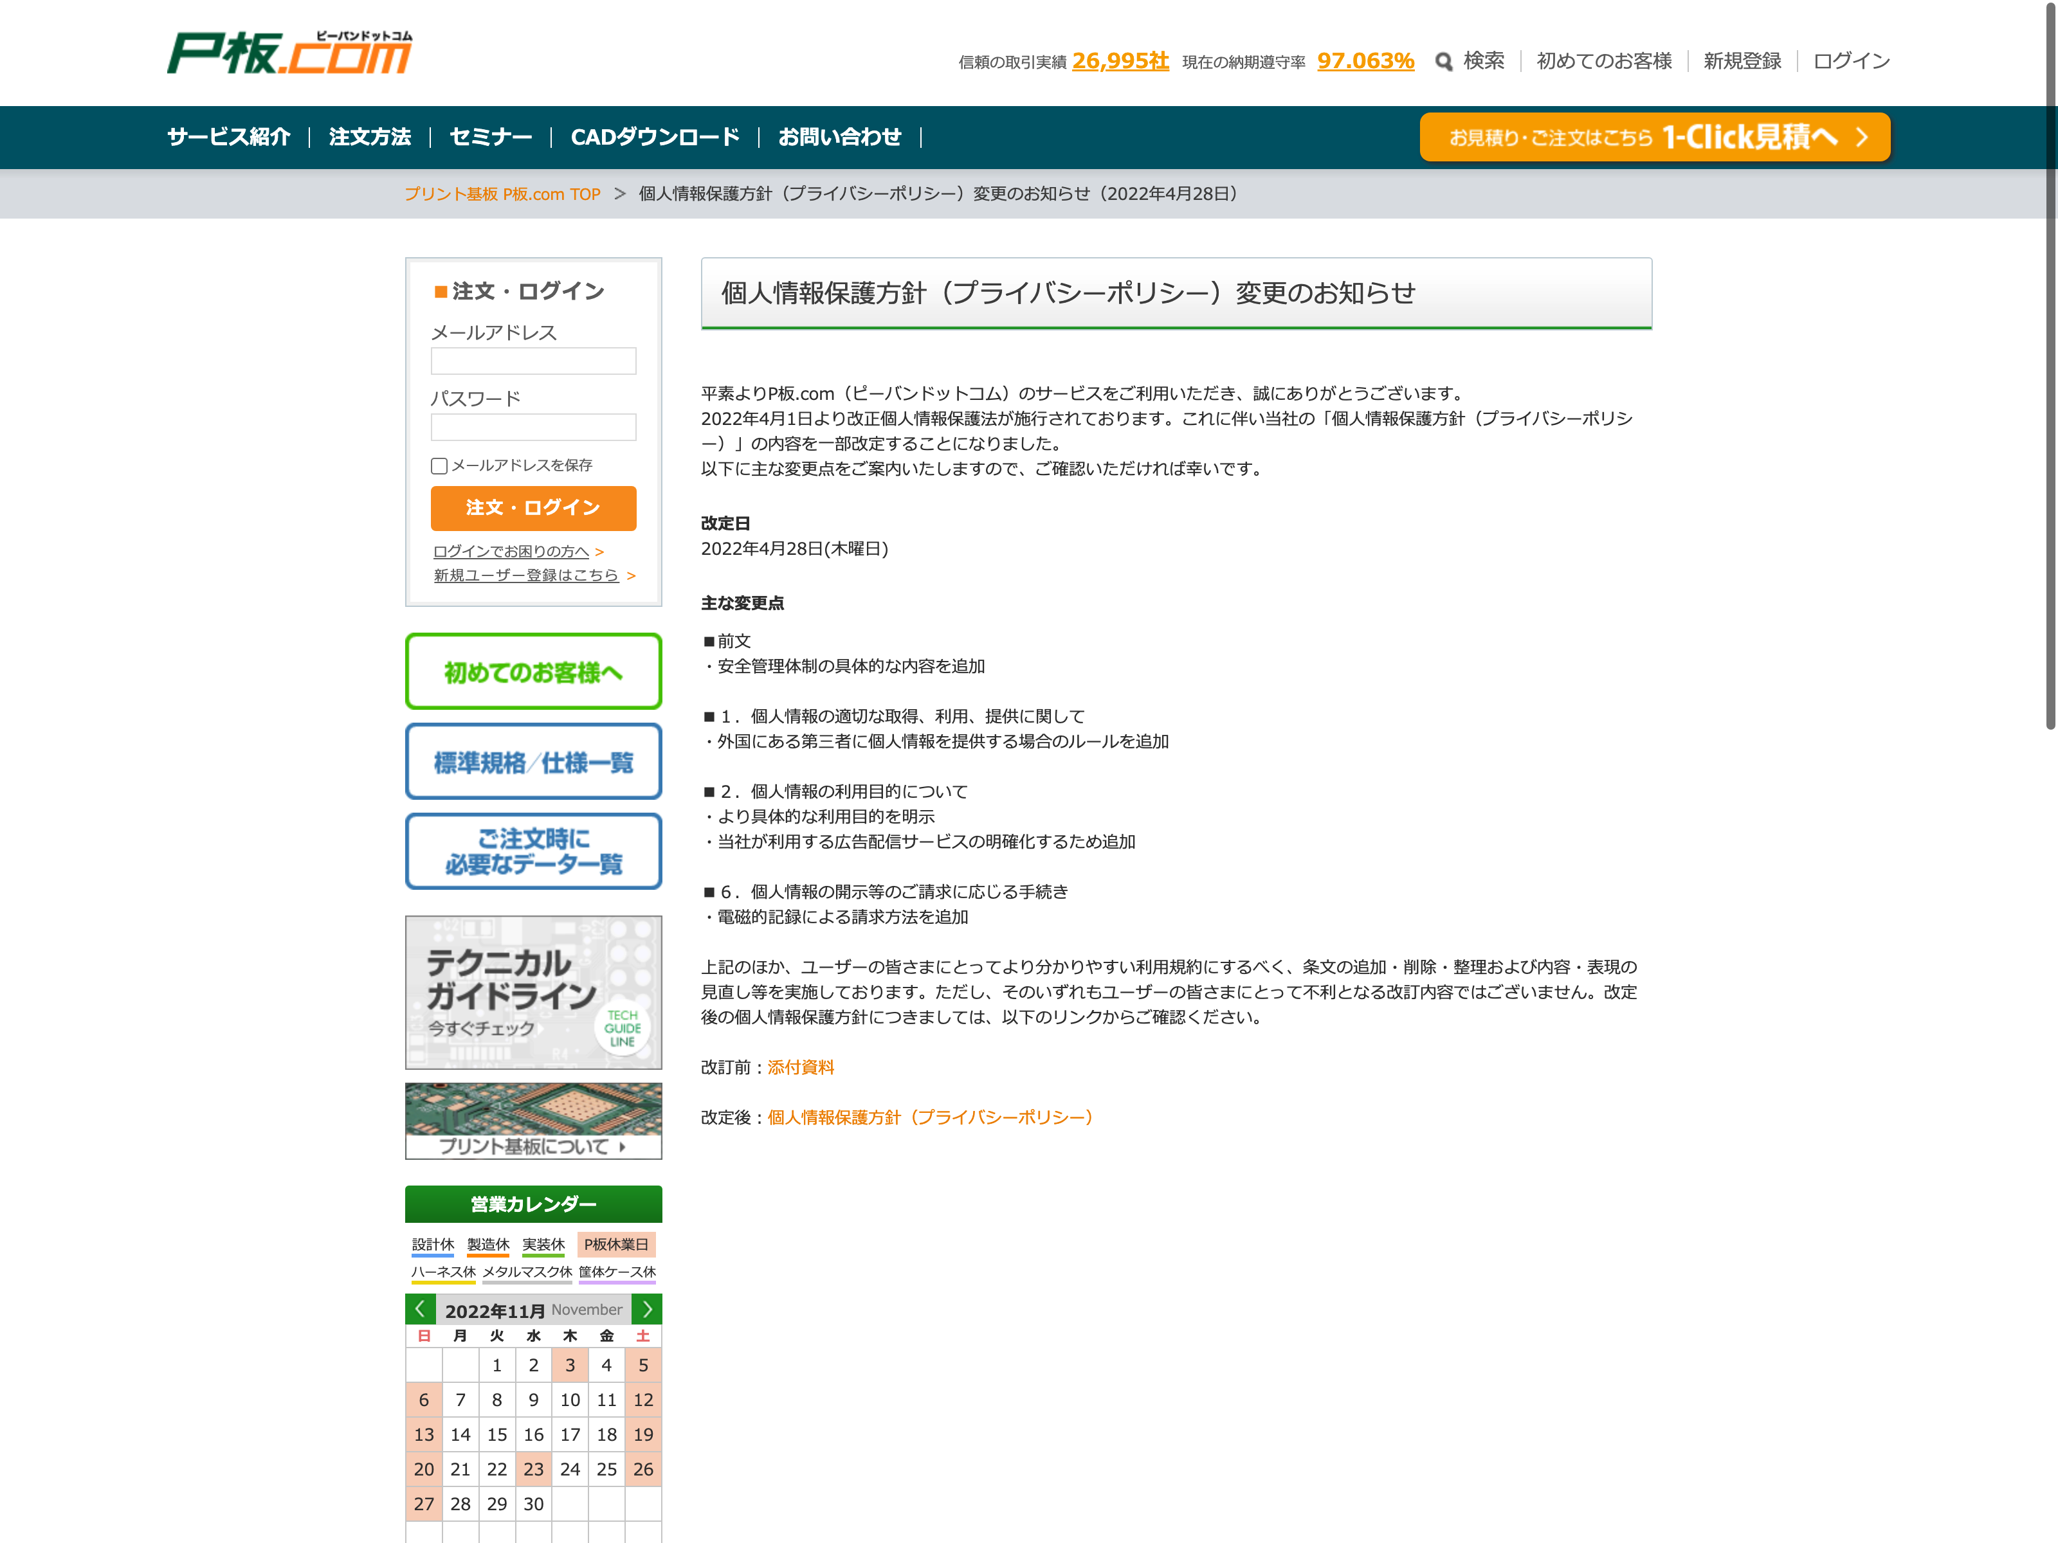2058x1543 pixels.
Task: Go to previous calendar month arrow
Action: (x=421, y=1308)
